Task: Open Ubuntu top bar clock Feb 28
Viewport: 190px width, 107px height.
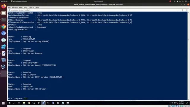Action: pyautogui.click(x=99, y=1)
